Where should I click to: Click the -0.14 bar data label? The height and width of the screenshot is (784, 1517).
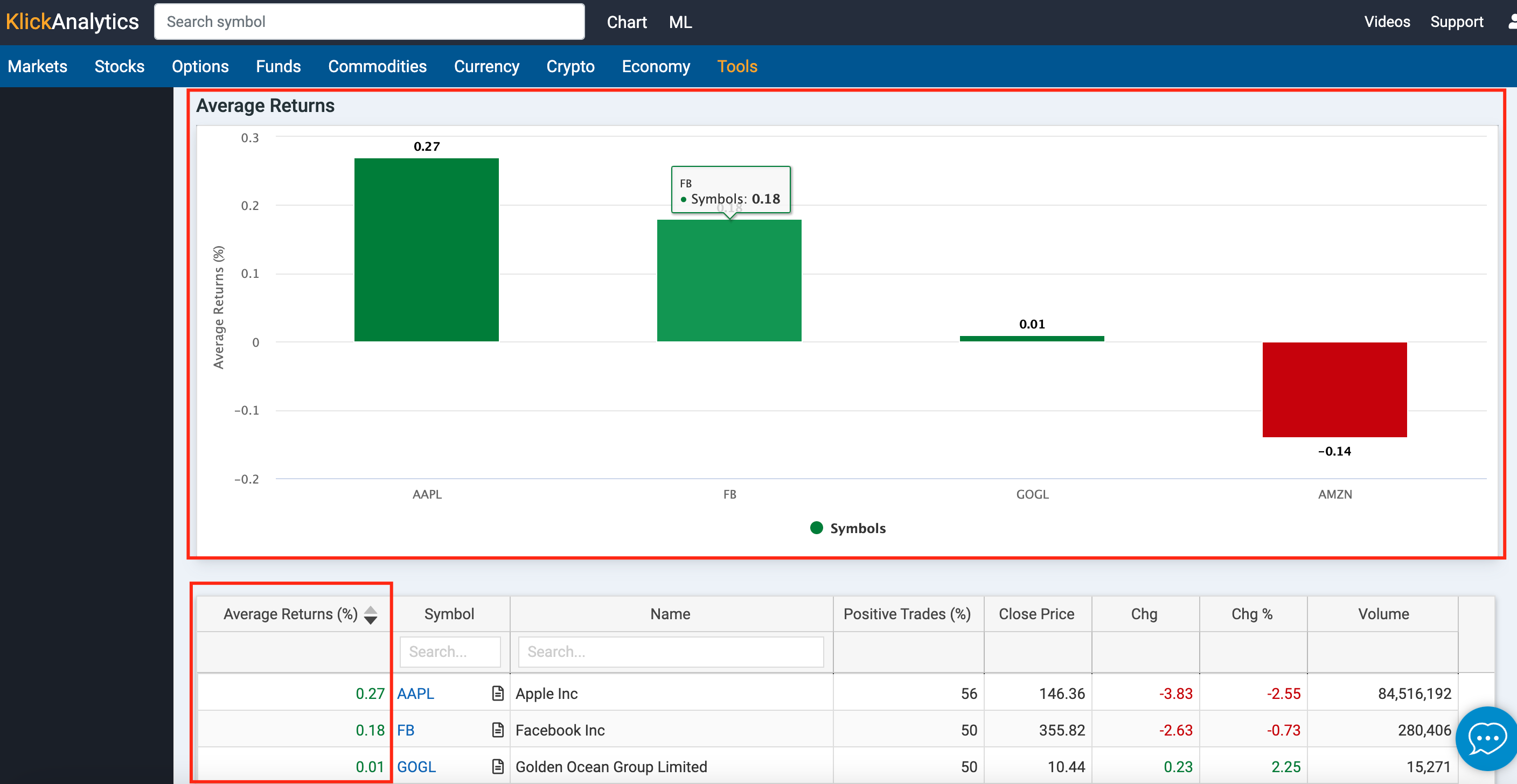click(1334, 451)
